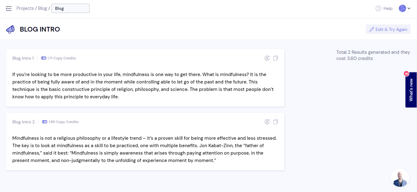Image resolution: width=417 pixels, height=192 pixels.
Task: Click the dollar-refresh icon on Blog Intro 1
Action: point(267,58)
